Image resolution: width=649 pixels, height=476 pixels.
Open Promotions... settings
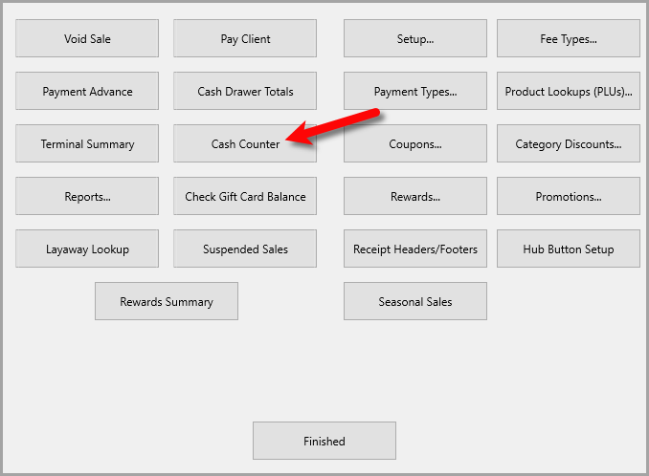tap(569, 196)
